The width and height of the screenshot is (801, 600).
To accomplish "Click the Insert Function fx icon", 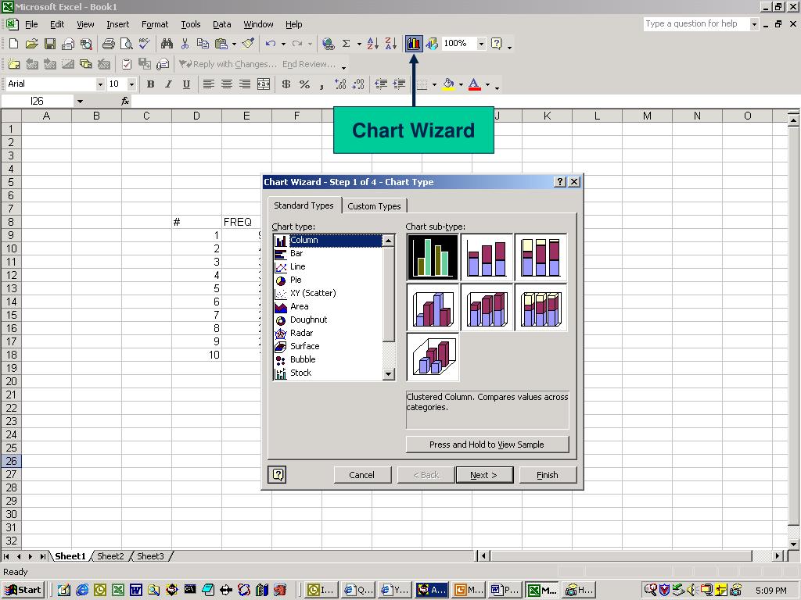I will tap(125, 101).
